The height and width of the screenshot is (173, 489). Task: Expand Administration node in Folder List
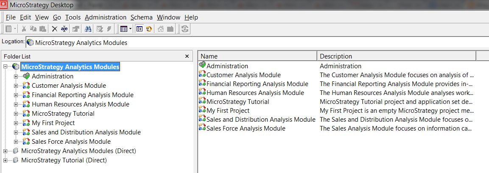(16, 76)
